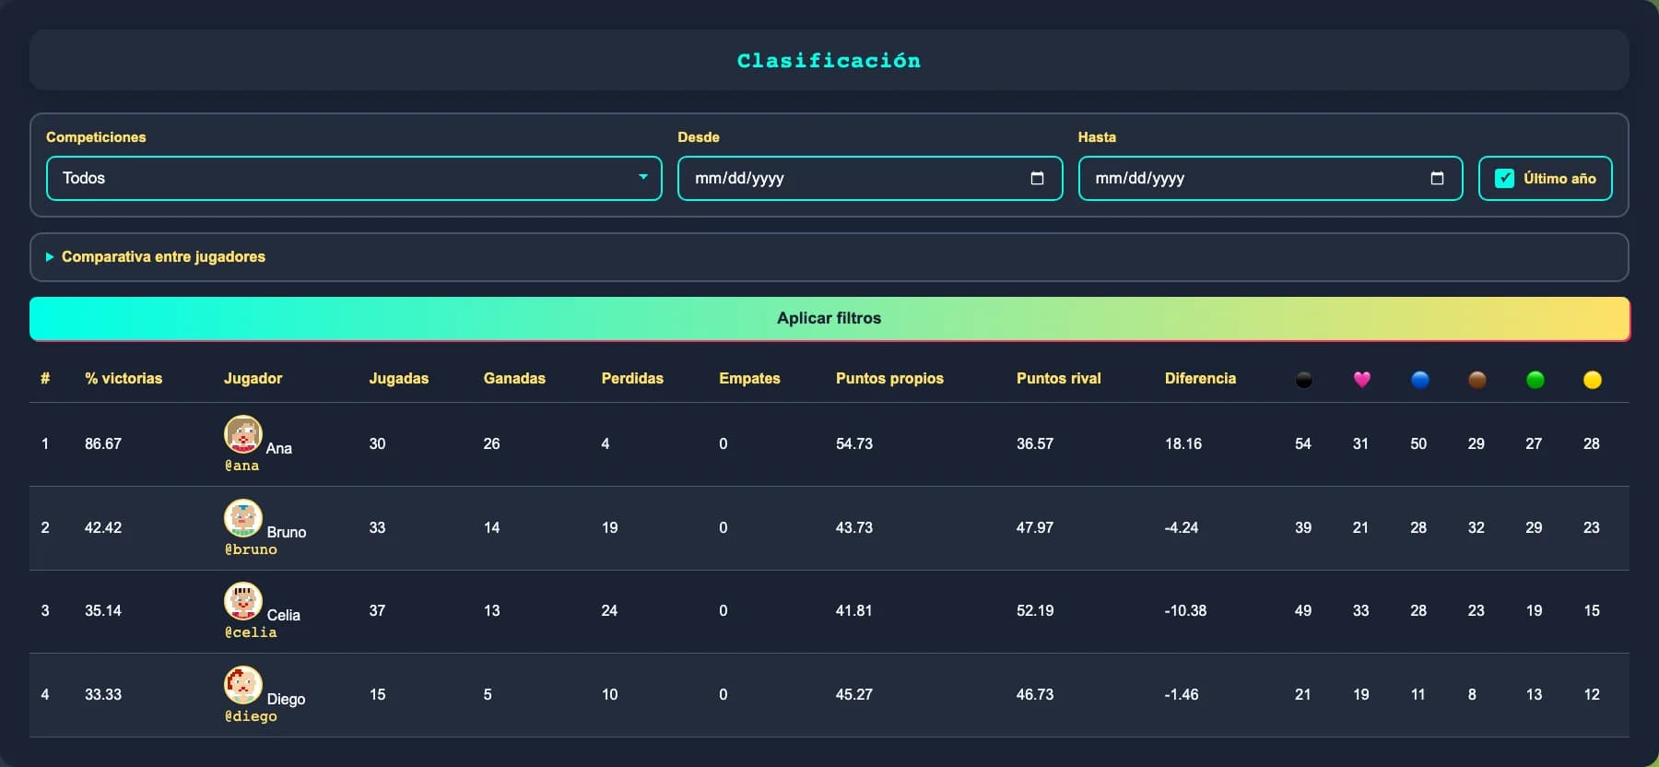The image size is (1659, 767).
Task: Click the player name Ana
Action: click(x=279, y=448)
